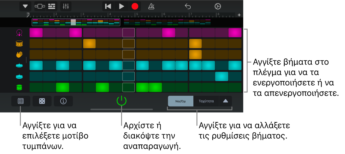Turn off kick step 11
345x154 pixels.
point(168,32)
